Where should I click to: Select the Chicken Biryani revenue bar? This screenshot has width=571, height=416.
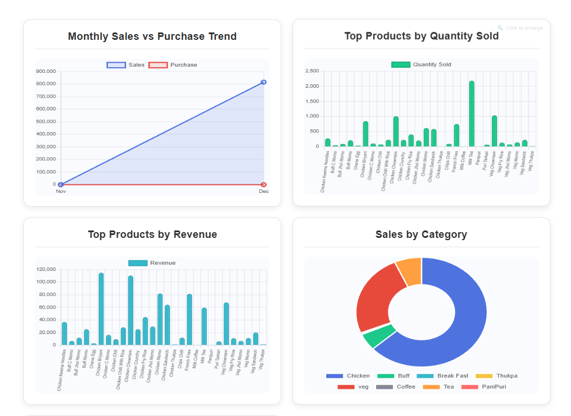coord(101,307)
